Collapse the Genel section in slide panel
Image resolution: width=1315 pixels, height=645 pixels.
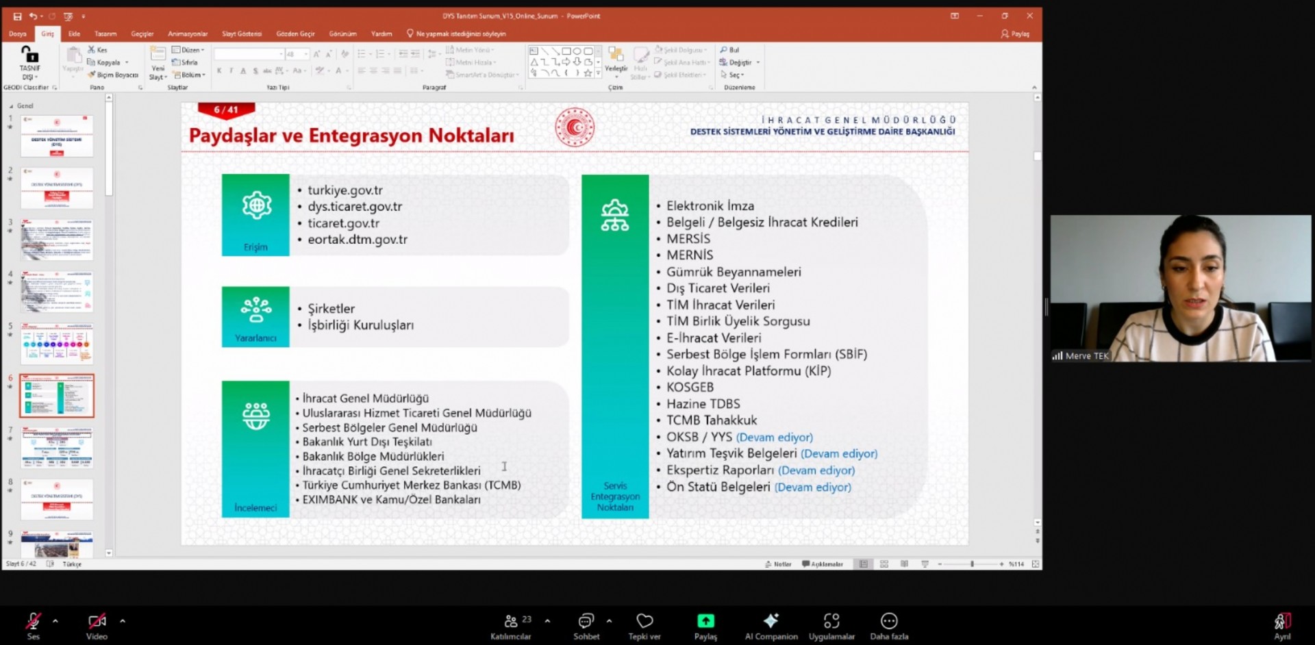coord(11,106)
